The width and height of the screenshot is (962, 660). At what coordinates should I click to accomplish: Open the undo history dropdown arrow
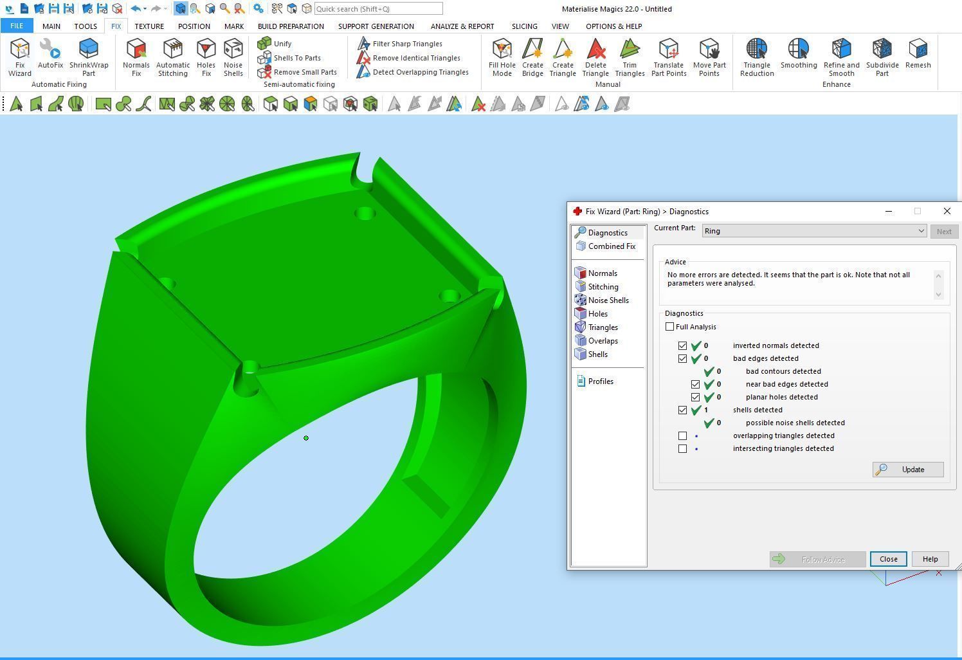[x=145, y=8]
